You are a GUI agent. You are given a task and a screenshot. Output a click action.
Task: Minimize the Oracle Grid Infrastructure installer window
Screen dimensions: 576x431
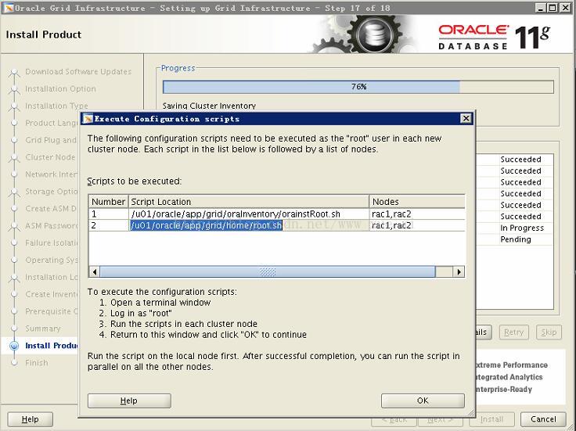[540, 7]
